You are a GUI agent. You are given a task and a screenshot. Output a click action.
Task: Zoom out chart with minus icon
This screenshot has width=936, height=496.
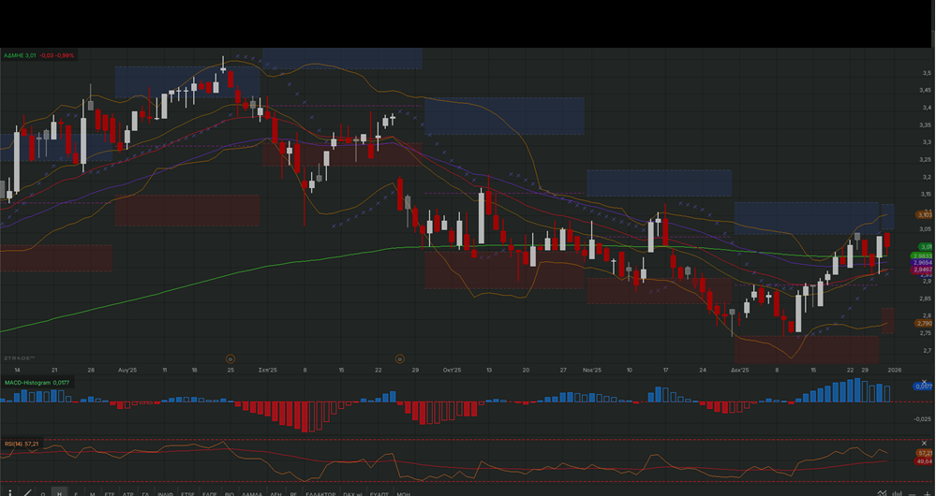913,494
